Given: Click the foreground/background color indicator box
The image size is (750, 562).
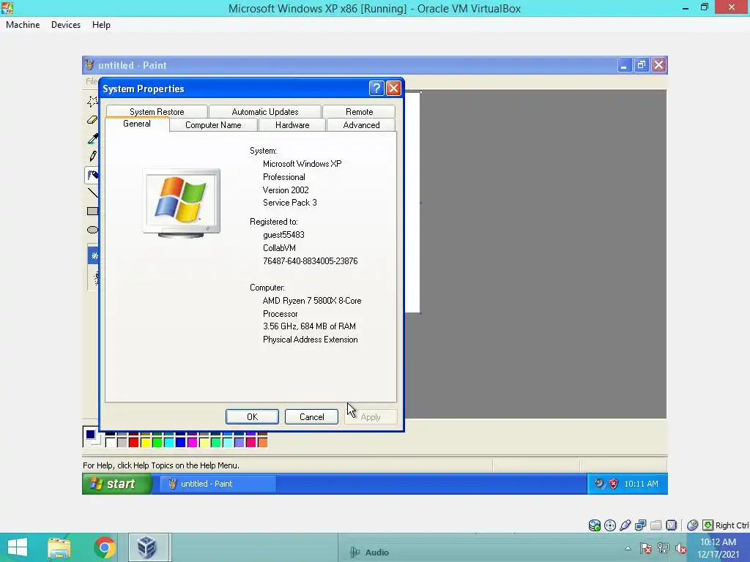Looking at the screenshot, I should pos(92,437).
